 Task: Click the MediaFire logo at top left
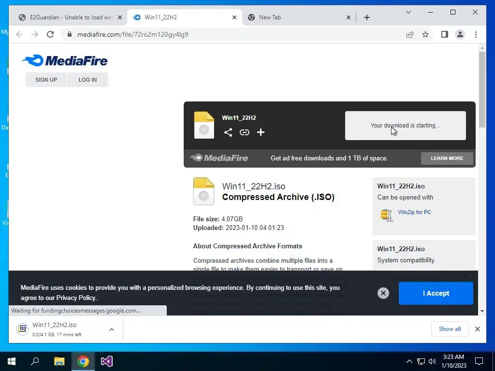click(65, 60)
